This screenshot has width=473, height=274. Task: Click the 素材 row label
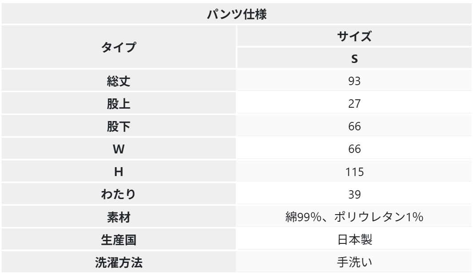click(119, 217)
